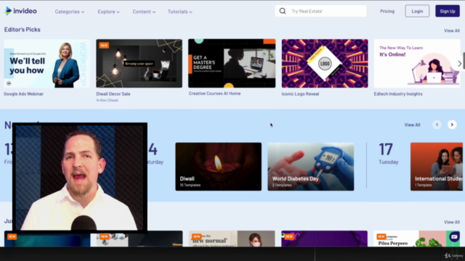Screen dimensions: 465x261
Task: Click the calendar previous arrow button
Action: pos(437,125)
